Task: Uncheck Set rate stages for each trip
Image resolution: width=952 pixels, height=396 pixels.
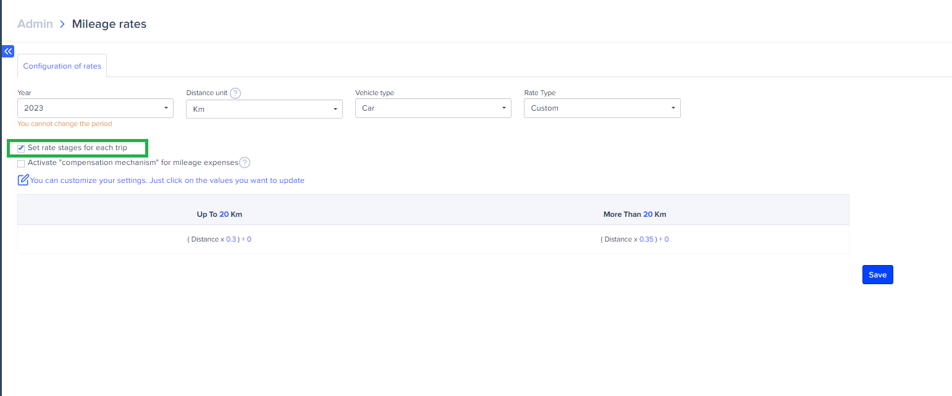Action: [22, 148]
